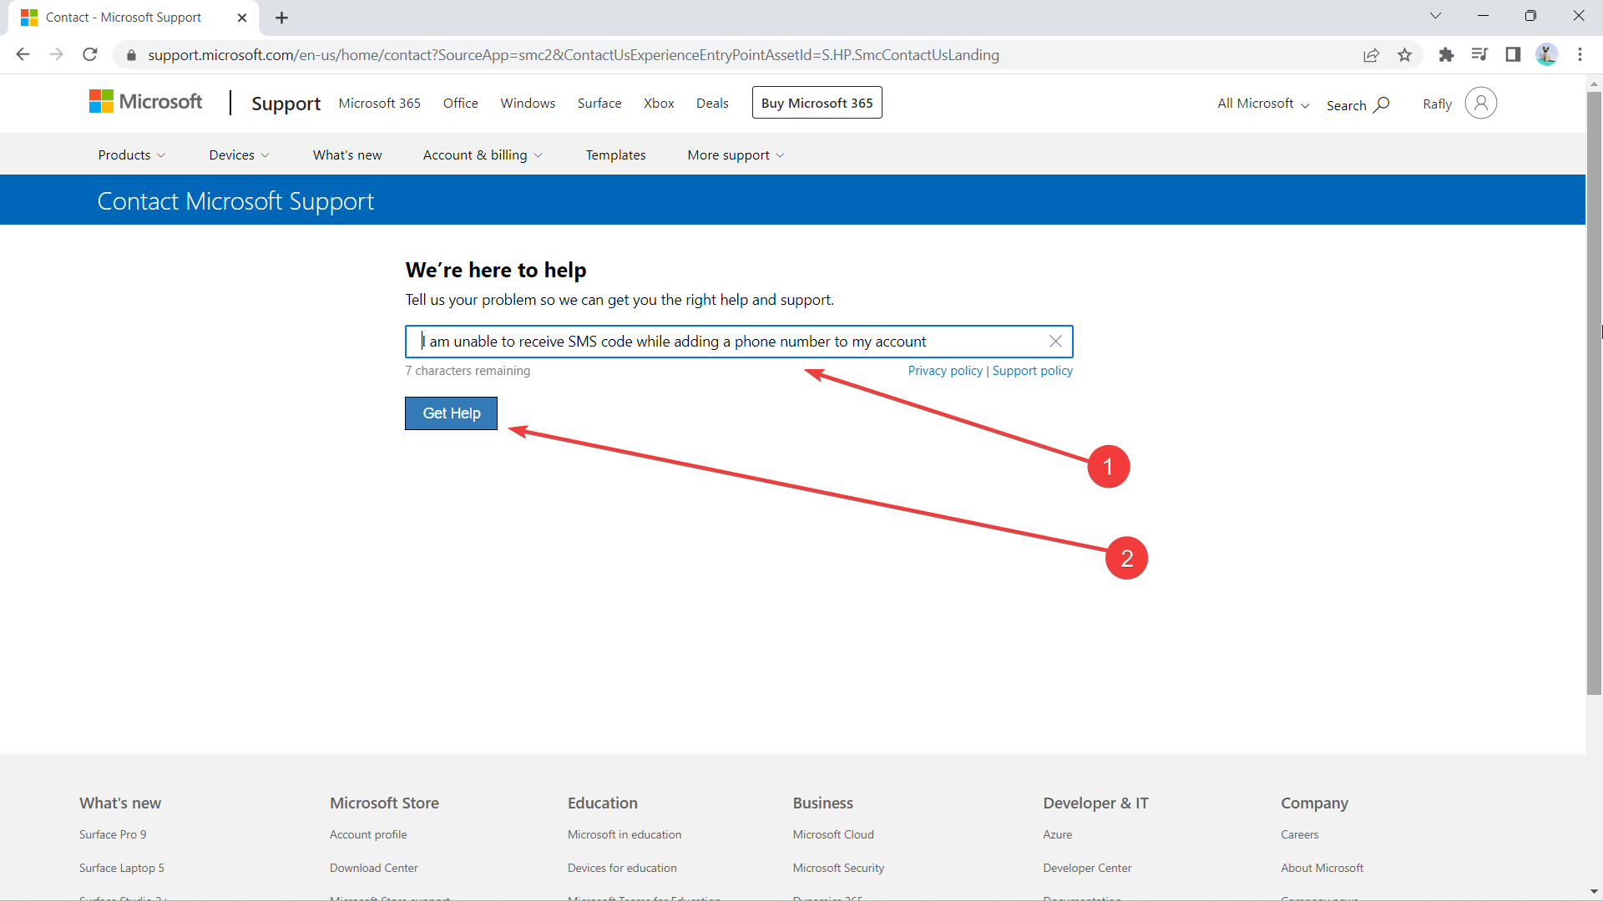View site info via padlock icon
This screenshot has width=1603, height=902.
pyautogui.click(x=131, y=55)
